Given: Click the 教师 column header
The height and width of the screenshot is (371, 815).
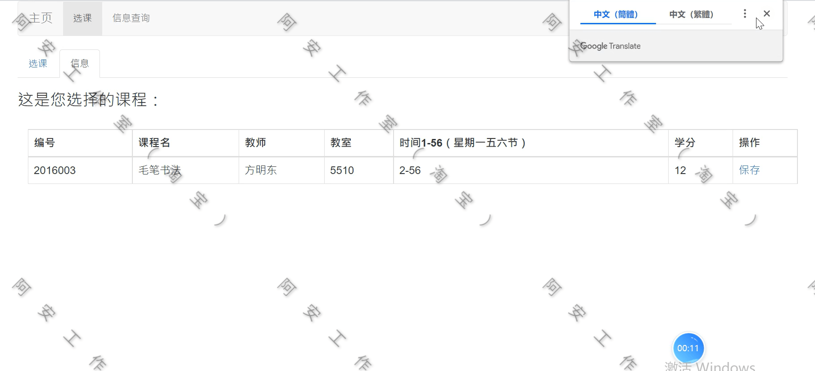Looking at the screenshot, I should click(281, 143).
